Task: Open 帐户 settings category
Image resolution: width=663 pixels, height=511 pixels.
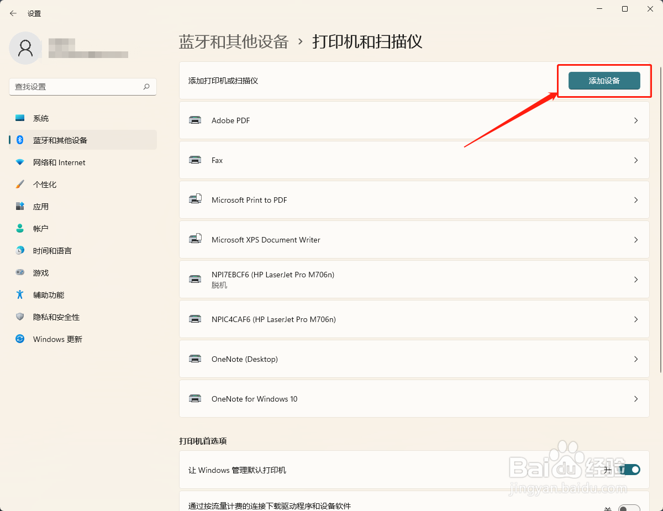Action: coord(83,229)
